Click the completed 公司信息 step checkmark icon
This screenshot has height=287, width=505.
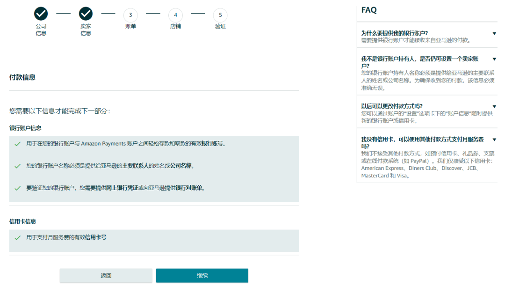coord(41,14)
